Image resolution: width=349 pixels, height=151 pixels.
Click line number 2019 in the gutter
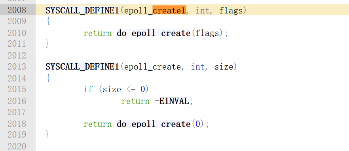pos(17,134)
